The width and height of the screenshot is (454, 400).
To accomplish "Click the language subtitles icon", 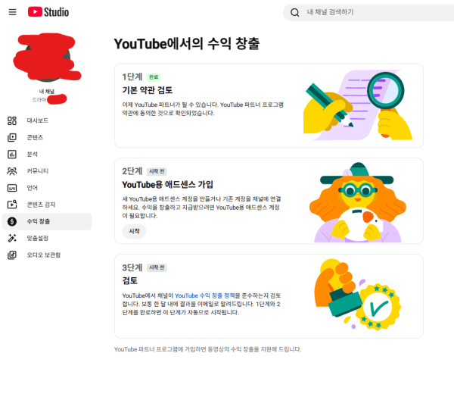I will click(x=12, y=188).
